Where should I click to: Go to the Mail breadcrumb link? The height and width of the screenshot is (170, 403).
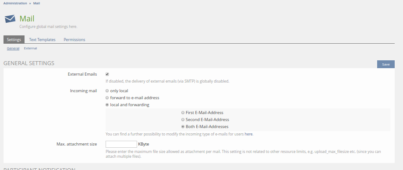[36, 3]
